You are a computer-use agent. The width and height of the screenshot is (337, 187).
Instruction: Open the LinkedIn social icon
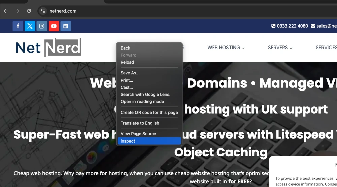point(66,26)
